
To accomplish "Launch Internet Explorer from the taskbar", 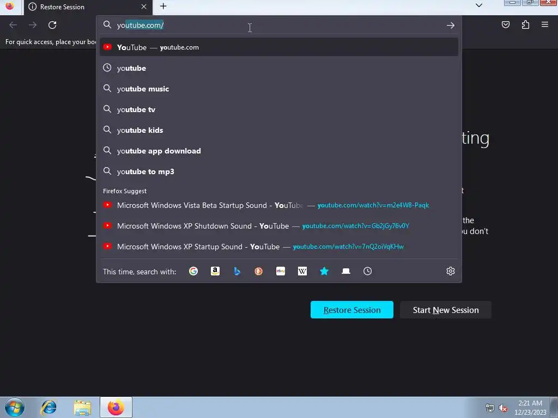I will (x=48, y=407).
